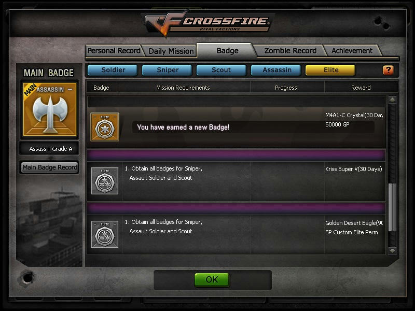Viewport: 415px width, 311px height.
Task: Click the CrossFire Rival Factions logo
Action: click(x=207, y=23)
